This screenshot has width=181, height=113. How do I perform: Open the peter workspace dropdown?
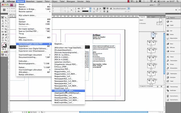[152, 5]
